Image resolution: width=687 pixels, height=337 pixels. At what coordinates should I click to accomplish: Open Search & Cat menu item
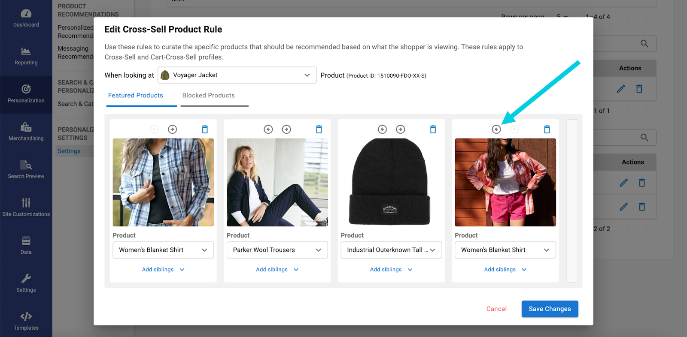76,104
